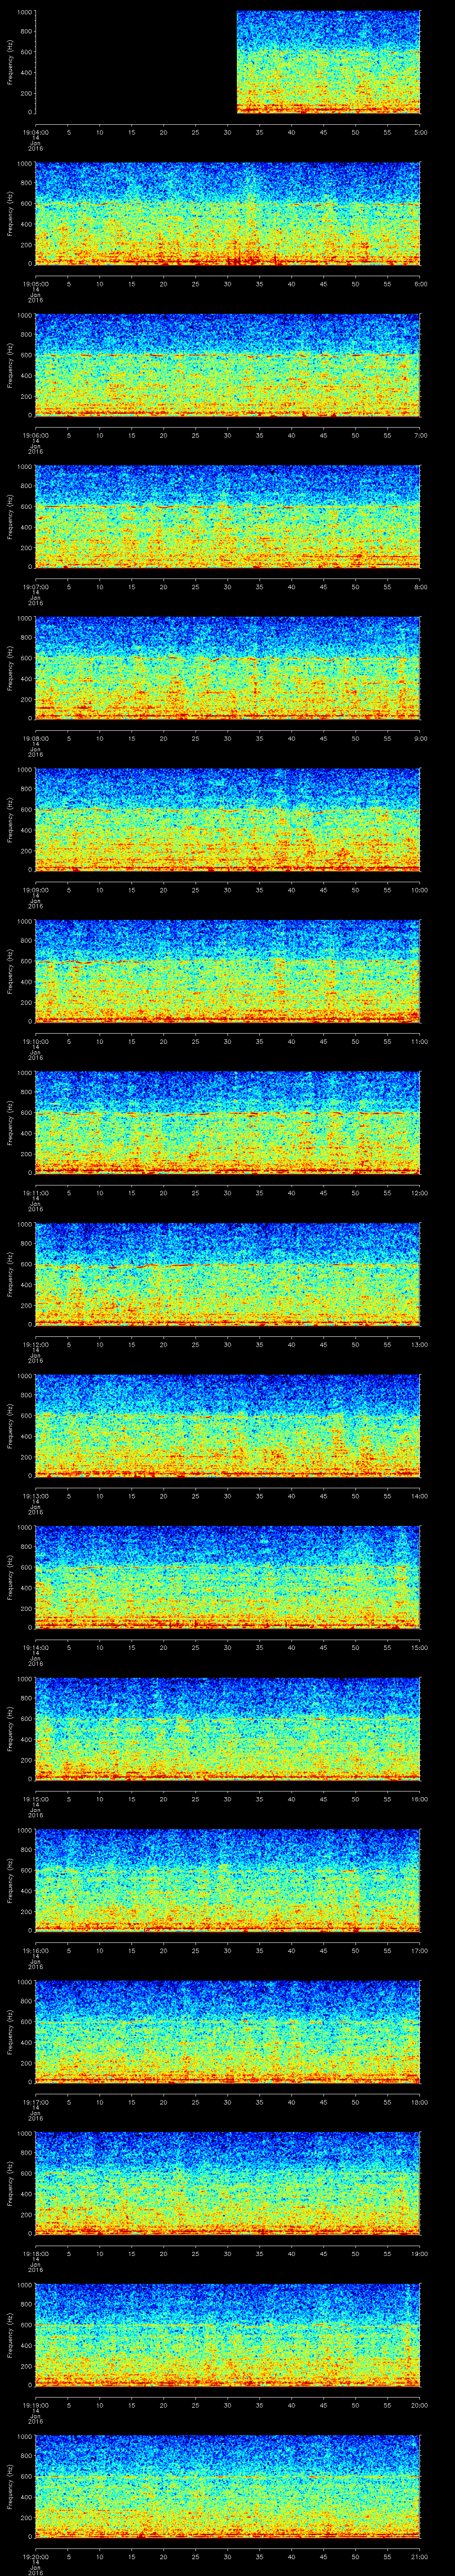Image resolution: width=455 pixels, height=2576 pixels.
Task: Click the 18:00 end time tick label
Action: 419,2102
